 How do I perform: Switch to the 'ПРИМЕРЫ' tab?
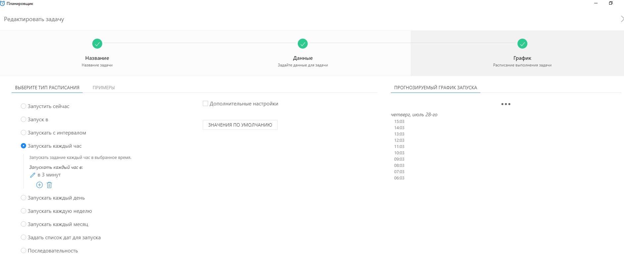tap(104, 88)
